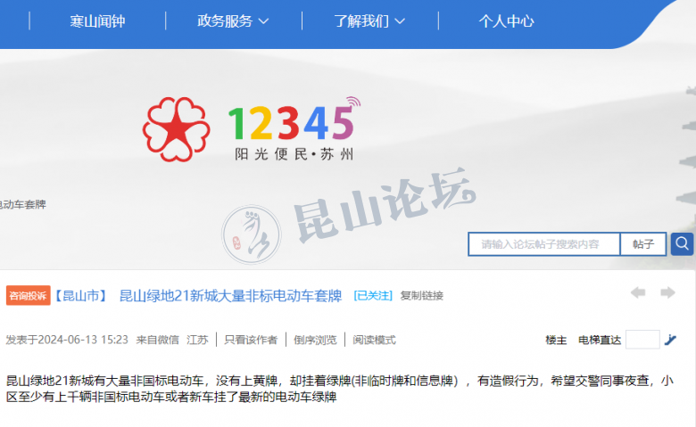Image resolution: width=696 pixels, height=427 pixels.
Task: Toggle 只看该作者 filter
Action: (x=251, y=341)
